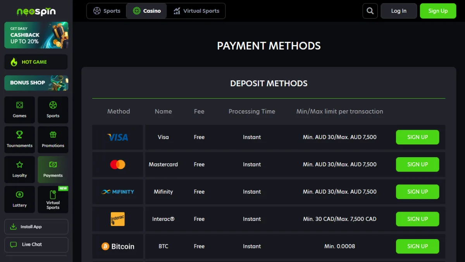Viewport: 465px width, 262px height.
Task: Open the daily cashback banner
Action: tap(36, 35)
